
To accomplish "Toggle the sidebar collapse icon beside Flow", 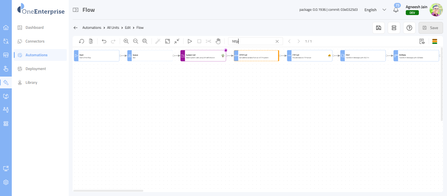I will point(76,10).
